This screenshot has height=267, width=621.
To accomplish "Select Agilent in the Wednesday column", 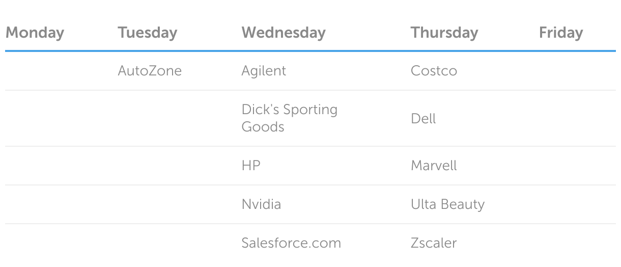I will (x=264, y=71).
